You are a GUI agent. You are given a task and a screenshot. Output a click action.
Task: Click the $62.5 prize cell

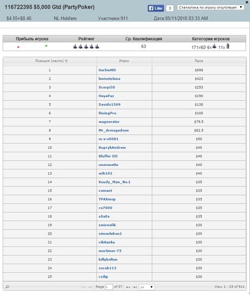199,130
